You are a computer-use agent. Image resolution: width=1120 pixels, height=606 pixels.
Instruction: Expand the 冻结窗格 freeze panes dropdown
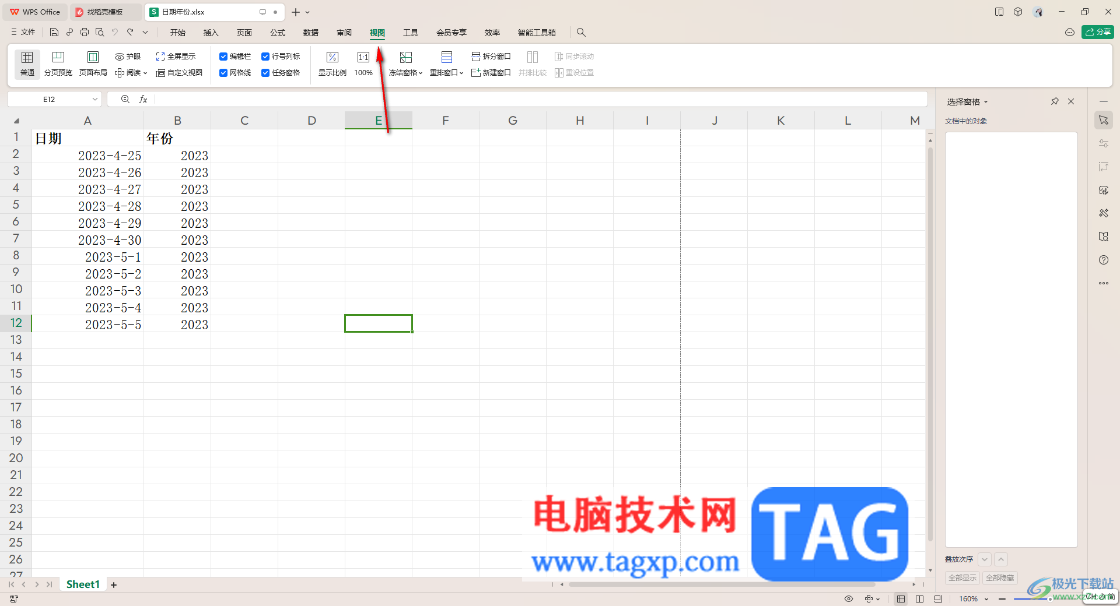pyautogui.click(x=421, y=73)
